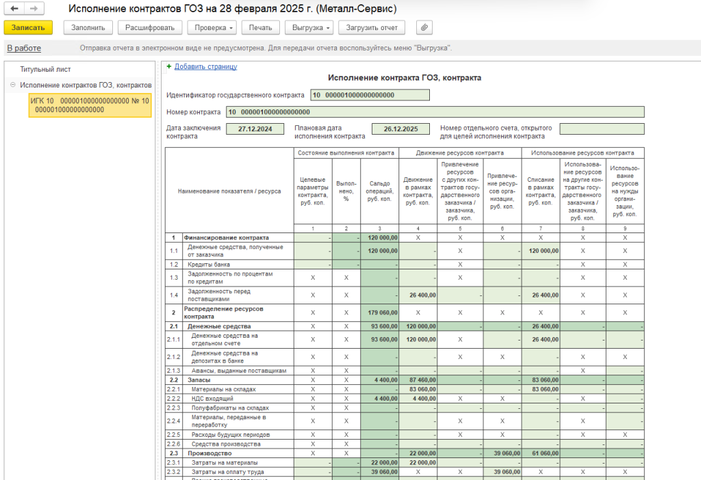
Task: Click the Материалы, переданные в переработку row label
Action: pos(229,421)
